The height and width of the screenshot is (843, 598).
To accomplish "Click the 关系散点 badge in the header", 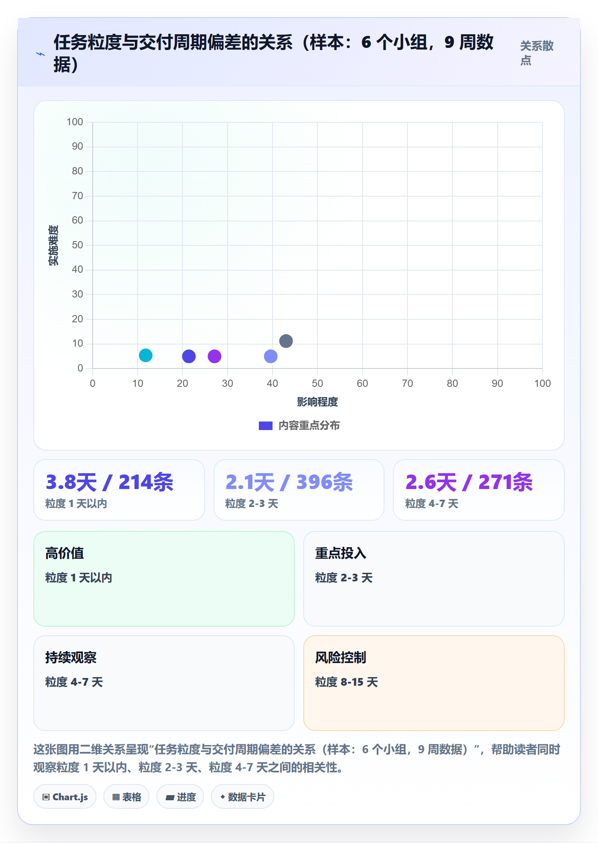I will click(x=537, y=53).
